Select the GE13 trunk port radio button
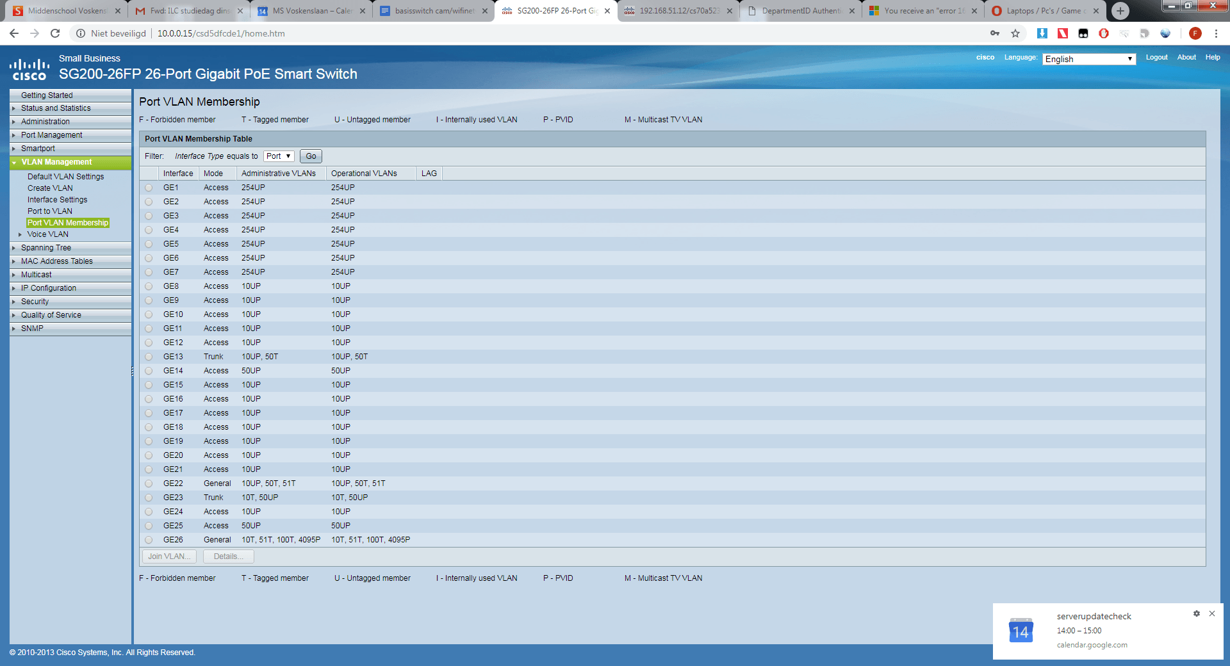Screen dimensions: 1230x666 149,357
